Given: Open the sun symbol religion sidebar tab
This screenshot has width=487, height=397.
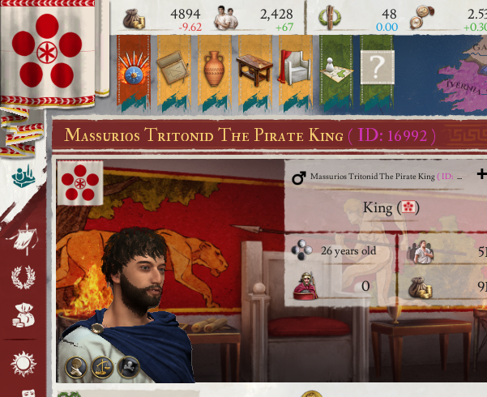Looking at the screenshot, I should point(23,364).
